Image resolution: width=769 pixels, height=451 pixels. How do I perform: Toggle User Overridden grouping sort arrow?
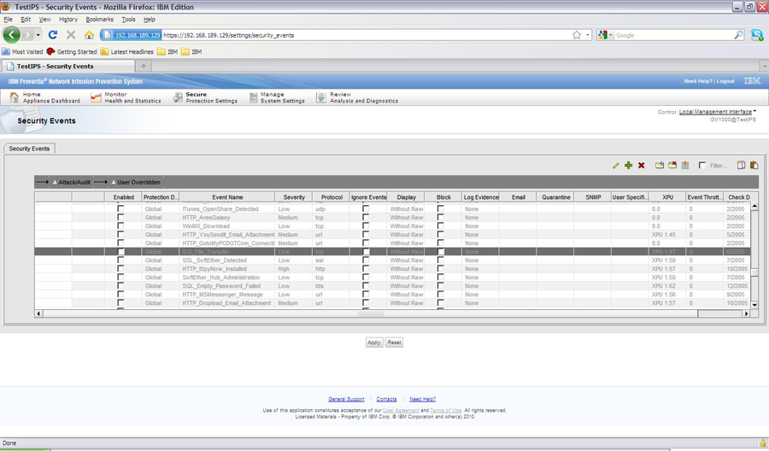pos(114,182)
